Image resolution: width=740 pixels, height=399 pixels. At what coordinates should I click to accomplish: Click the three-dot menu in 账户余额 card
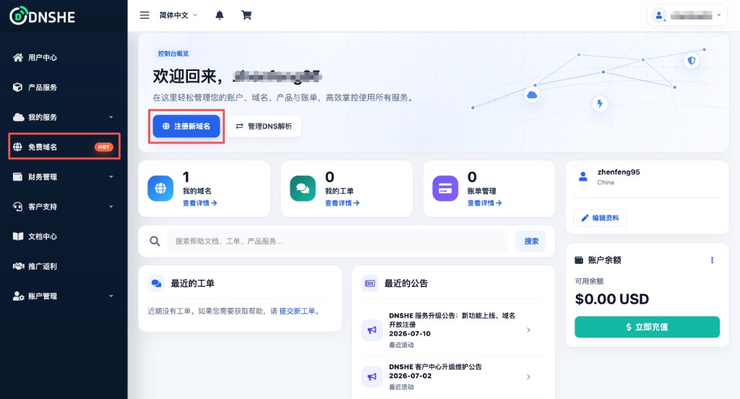point(712,260)
